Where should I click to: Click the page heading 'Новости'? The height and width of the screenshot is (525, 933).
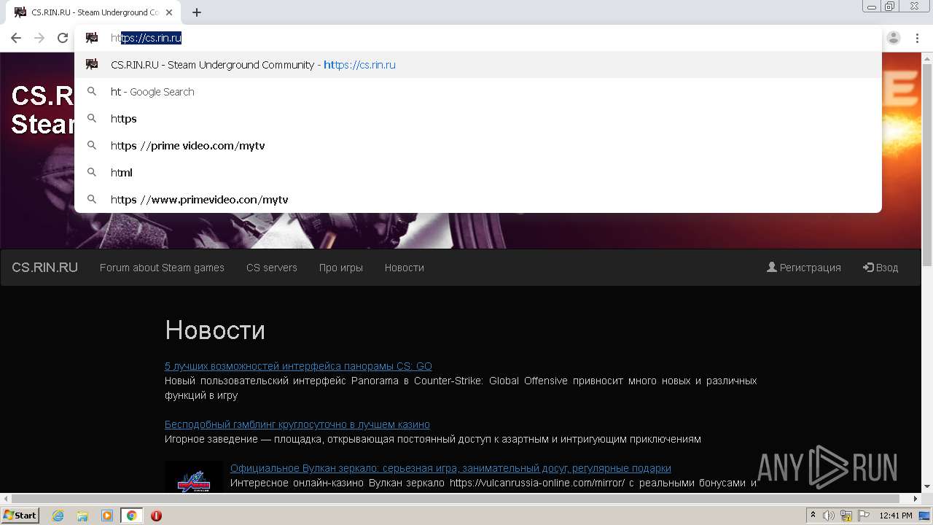click(215, 330)
